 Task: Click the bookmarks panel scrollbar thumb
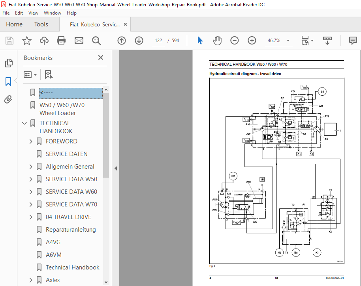106,135
